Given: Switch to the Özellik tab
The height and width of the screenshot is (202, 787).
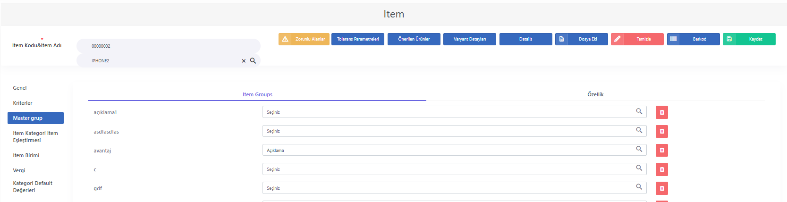Looking at the screenshot, I should pos(595,94).
